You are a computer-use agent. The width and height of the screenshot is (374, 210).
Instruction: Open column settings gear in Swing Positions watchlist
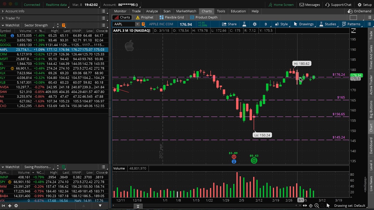point(106,172)
